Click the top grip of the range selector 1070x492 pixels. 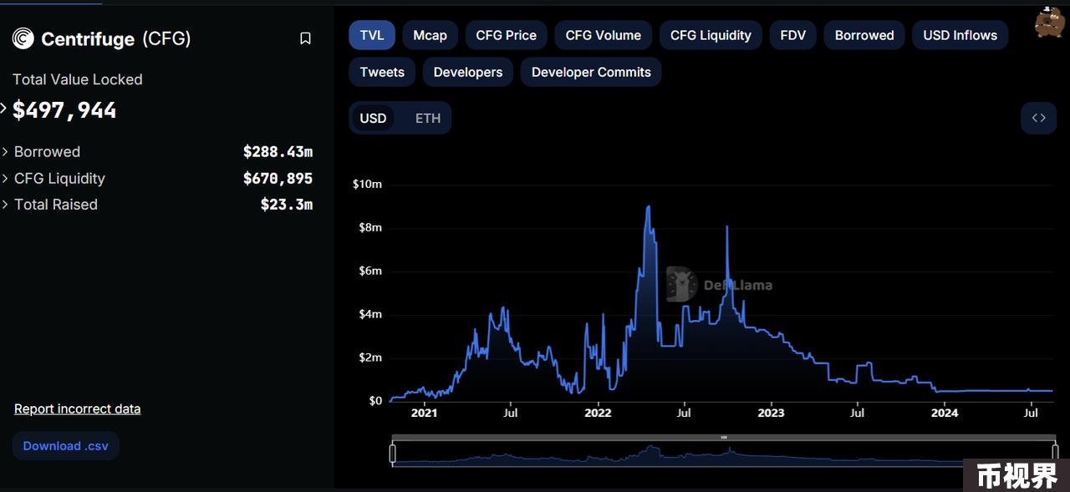[x=724, y=438]
